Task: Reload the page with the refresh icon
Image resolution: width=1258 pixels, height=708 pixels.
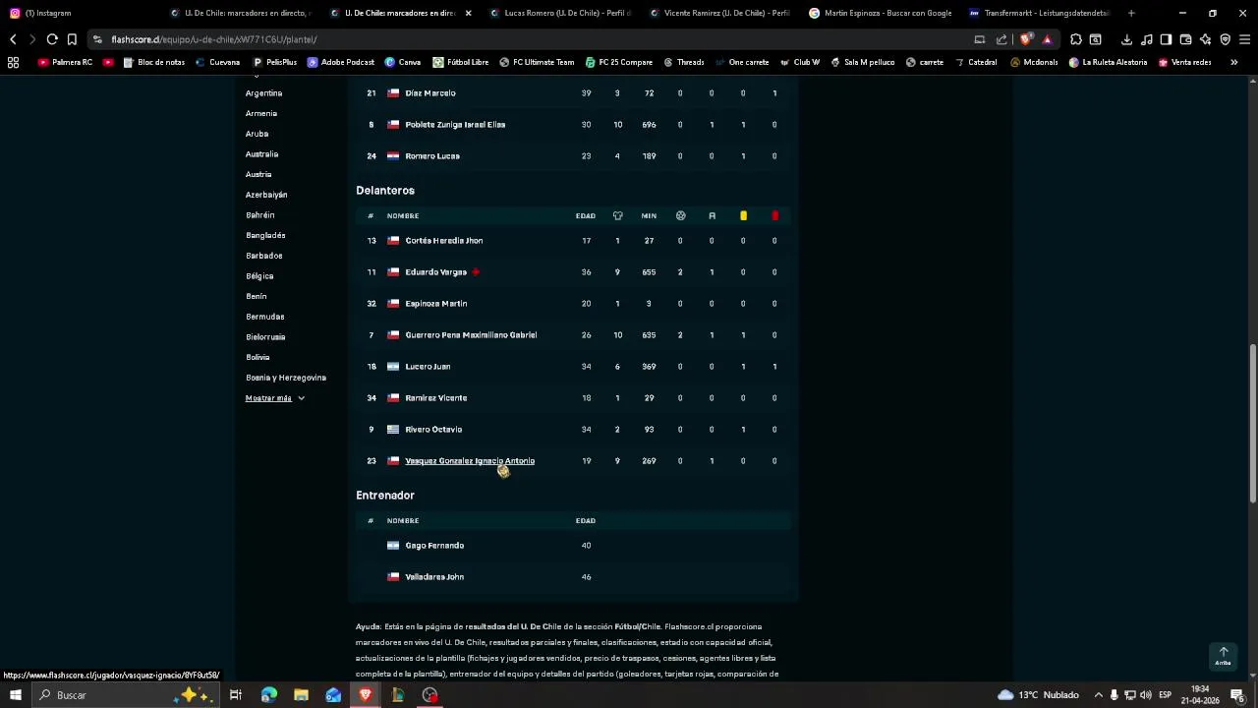Action: [52, 39]
